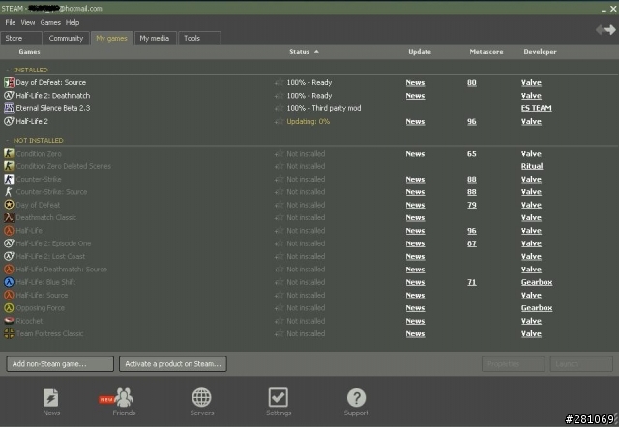Click the Half-Life 2: Episode One icon

[9, 243]
